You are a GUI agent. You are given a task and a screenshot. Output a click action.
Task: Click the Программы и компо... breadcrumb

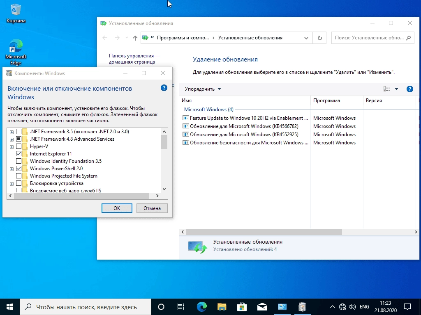pos(183,38)
